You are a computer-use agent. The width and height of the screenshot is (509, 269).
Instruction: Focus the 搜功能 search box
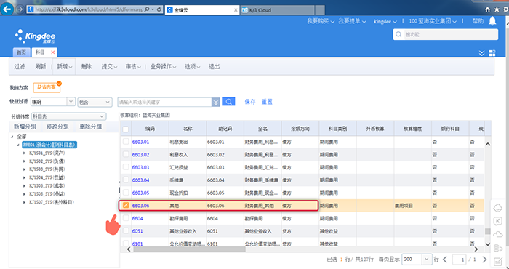(445, 34)
